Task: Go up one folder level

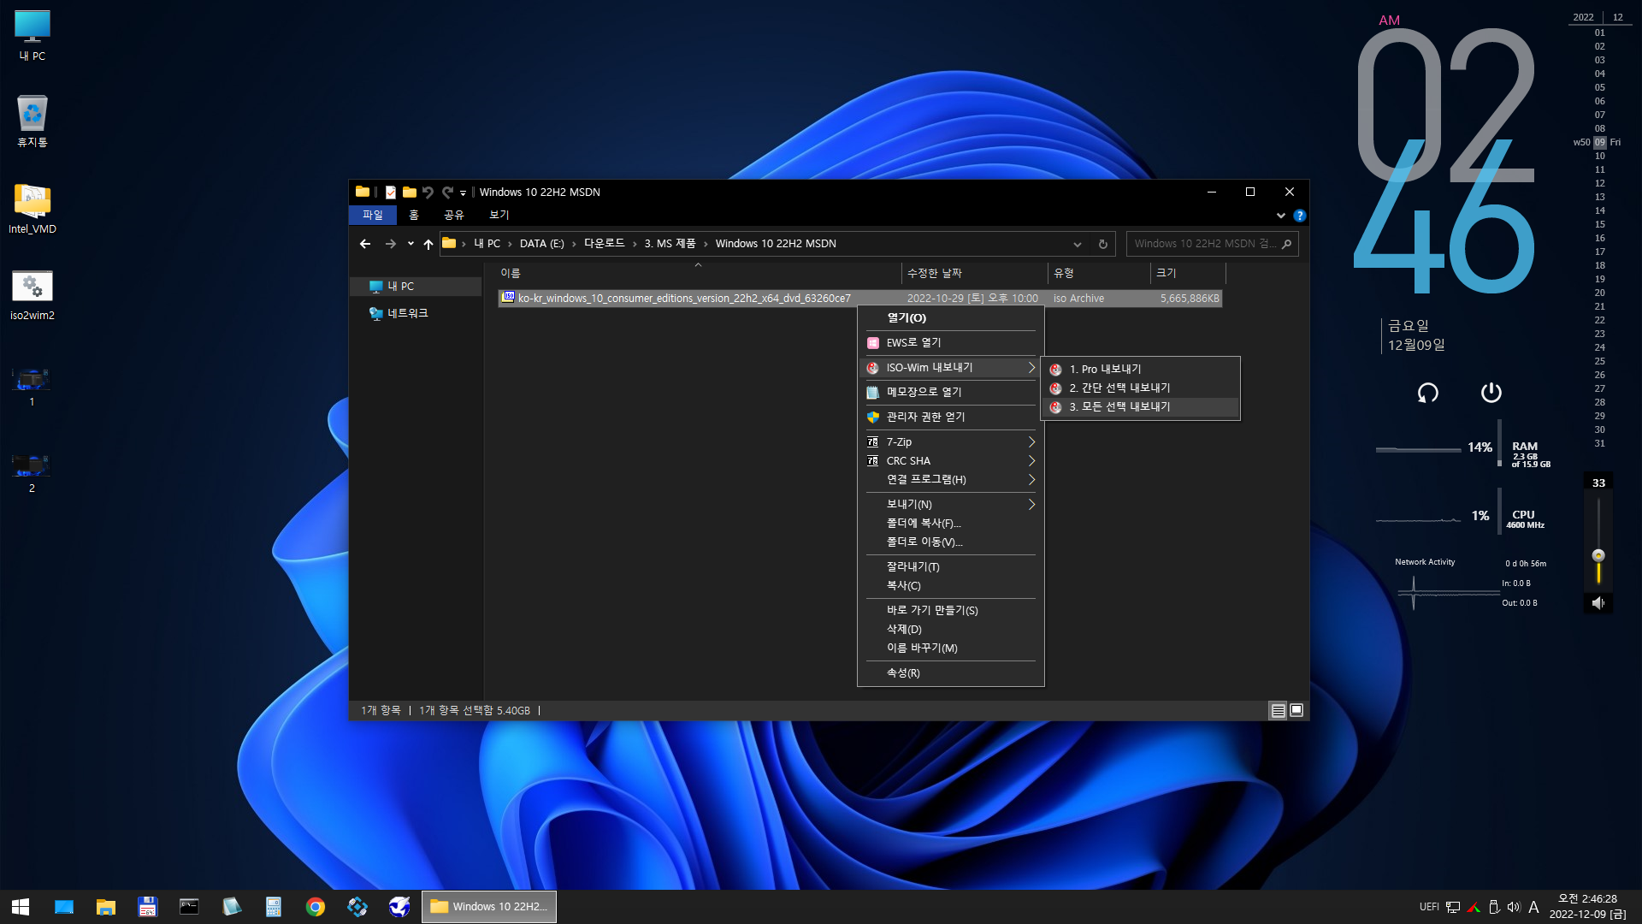Action: click(428, 244)
